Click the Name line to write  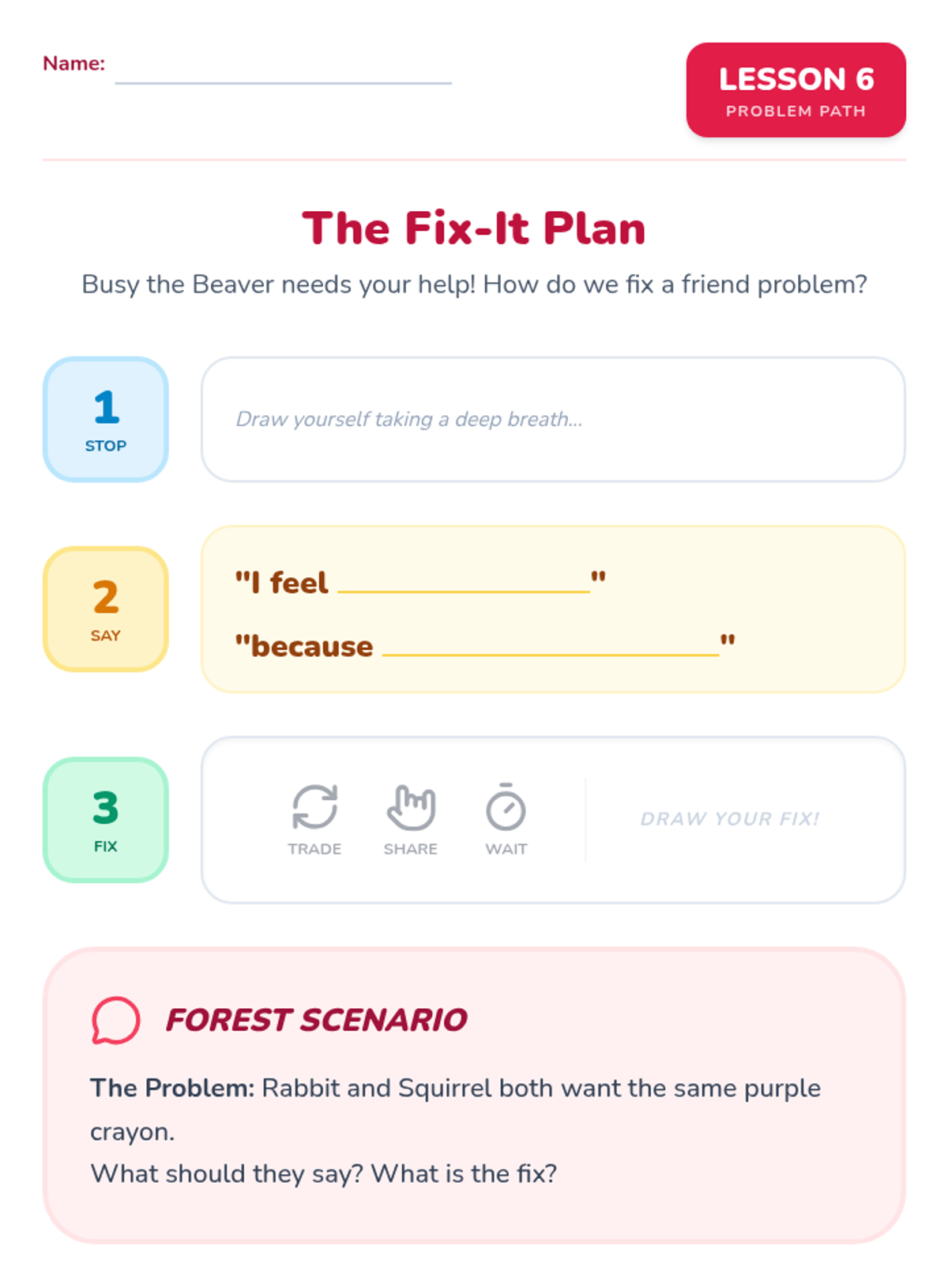point(283,73)
